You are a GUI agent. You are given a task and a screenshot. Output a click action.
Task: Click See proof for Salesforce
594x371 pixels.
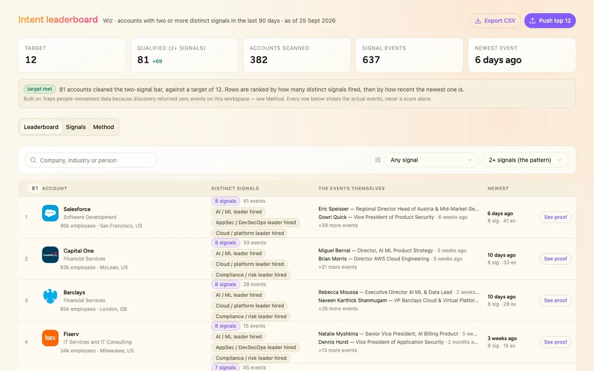point(555,217)
